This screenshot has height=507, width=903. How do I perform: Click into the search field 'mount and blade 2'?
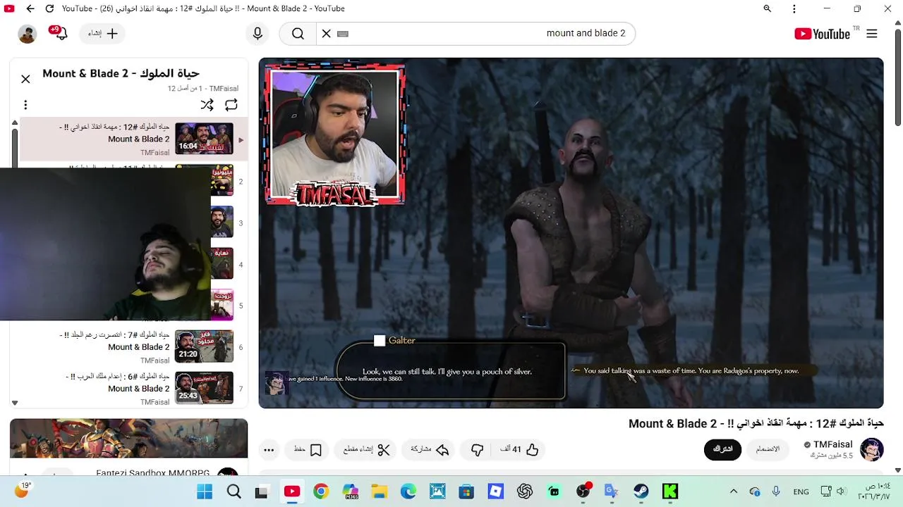(x=487, y=33)
